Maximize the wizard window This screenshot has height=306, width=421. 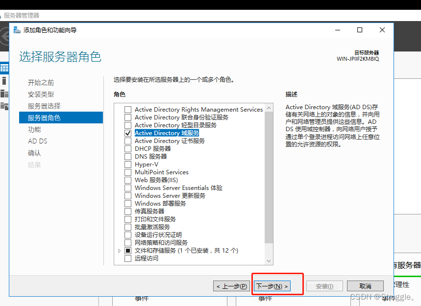(x=360, y=30)
